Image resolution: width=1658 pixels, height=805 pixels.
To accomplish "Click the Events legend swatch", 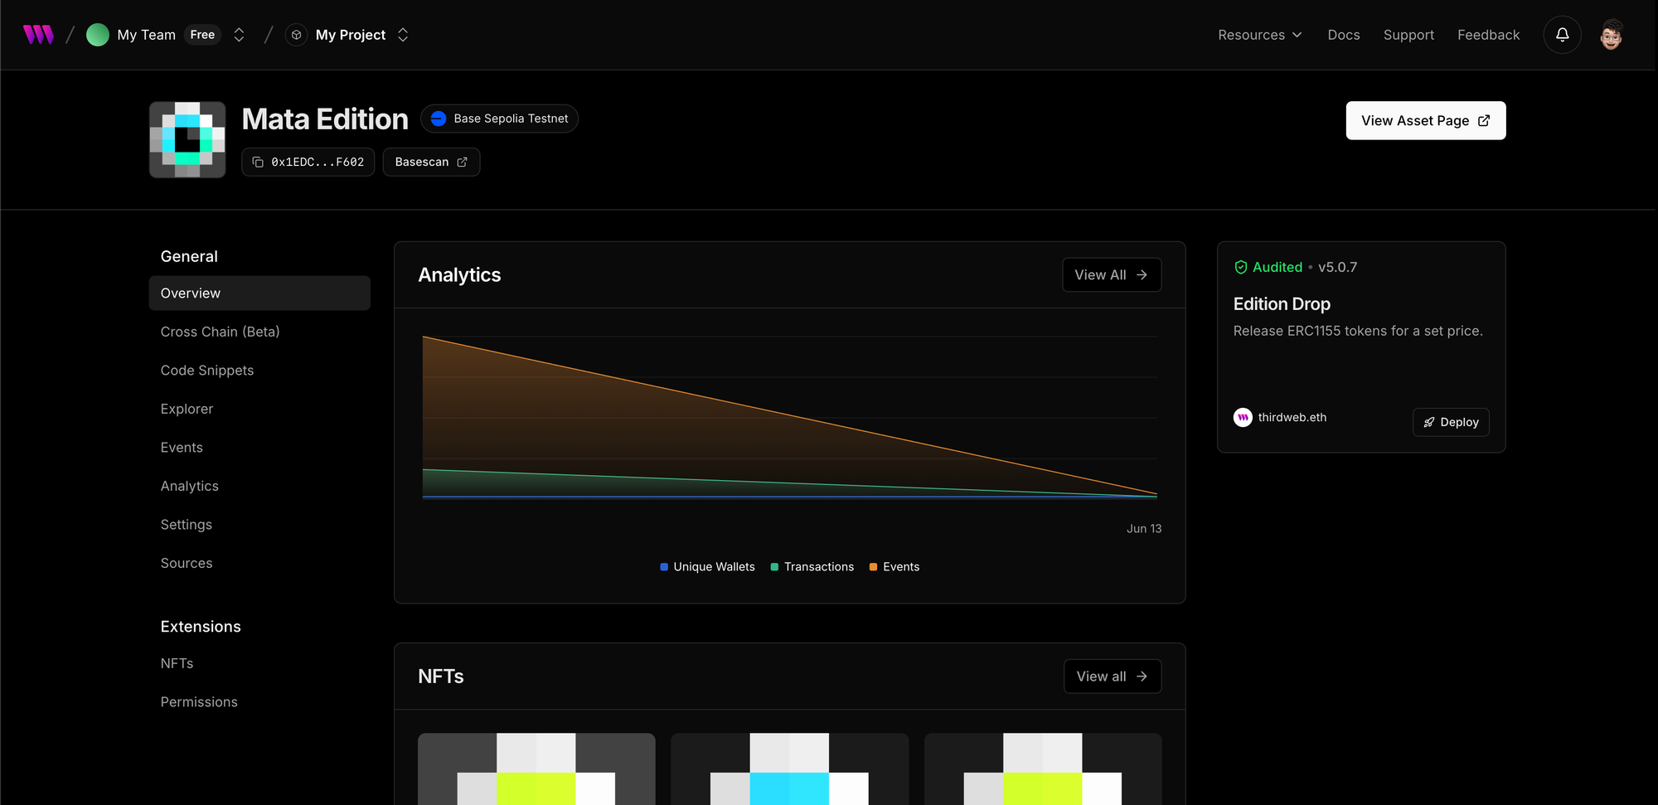I will pos(873,567).
